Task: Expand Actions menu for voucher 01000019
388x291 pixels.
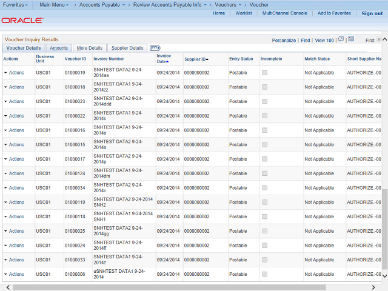Action: click(13, 73)
